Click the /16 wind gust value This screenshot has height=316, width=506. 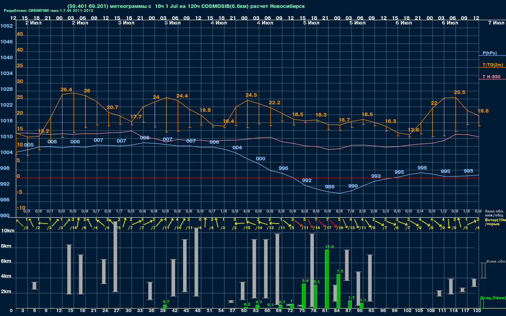tap(340, 228)
